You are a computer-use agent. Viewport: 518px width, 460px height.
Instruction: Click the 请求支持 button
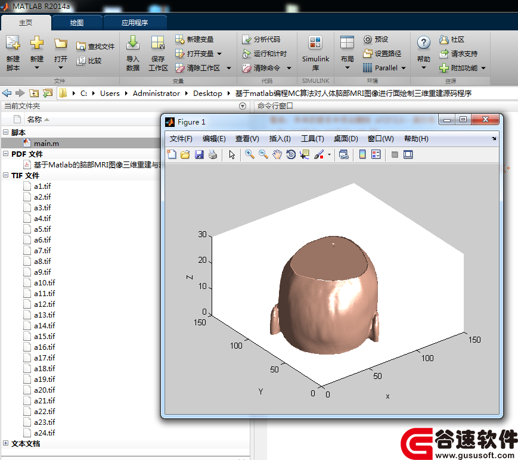point(458,54)
